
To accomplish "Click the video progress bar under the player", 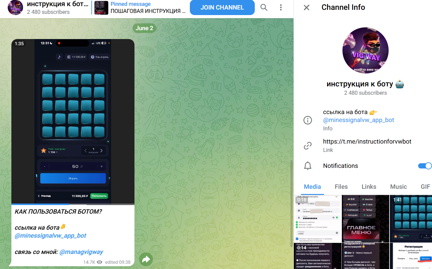I will coord(73,204).
